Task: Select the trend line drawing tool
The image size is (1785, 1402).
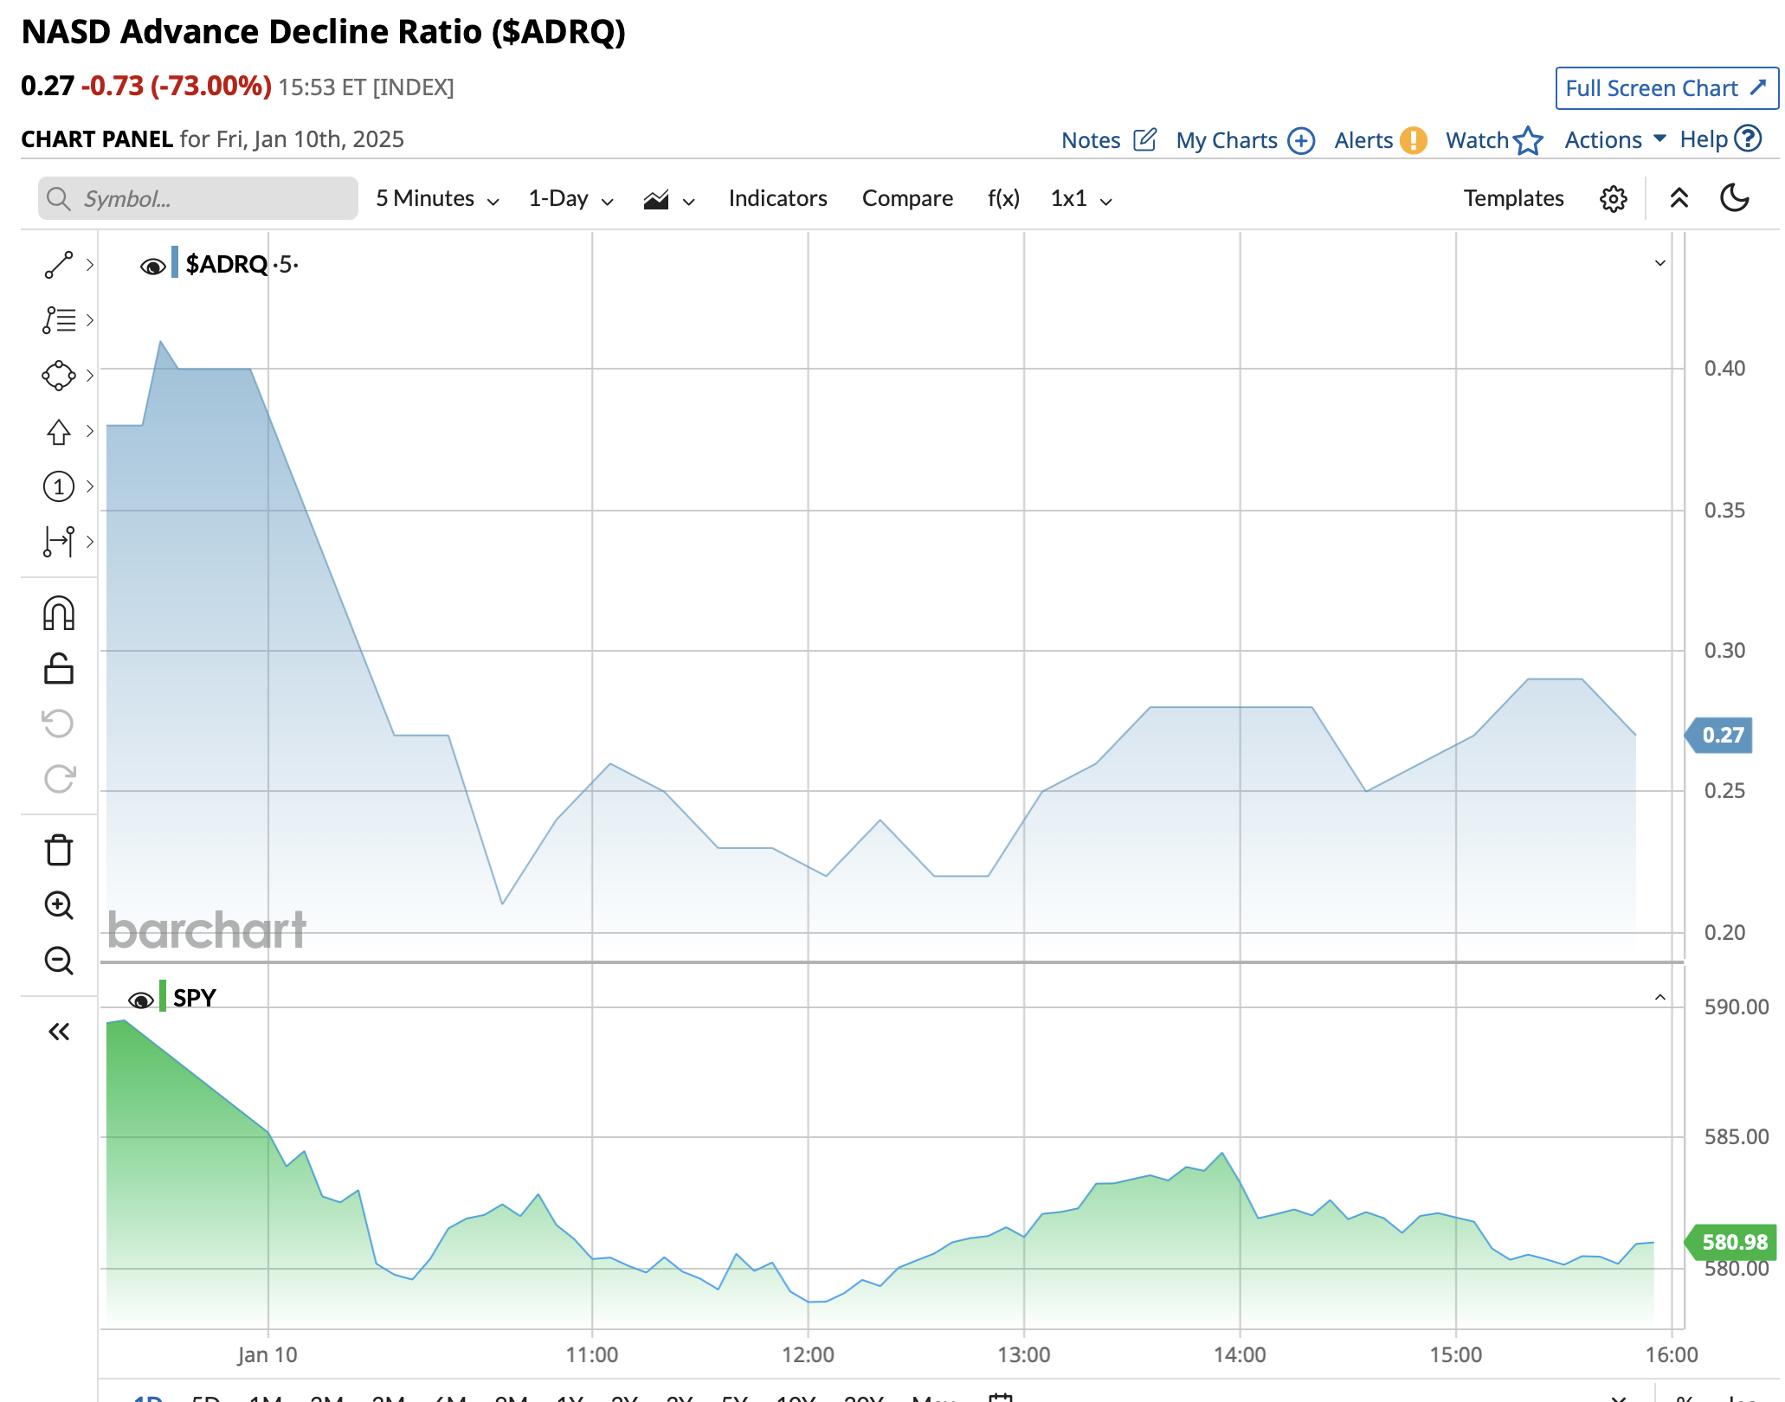Action: click(x=59, y=265)
